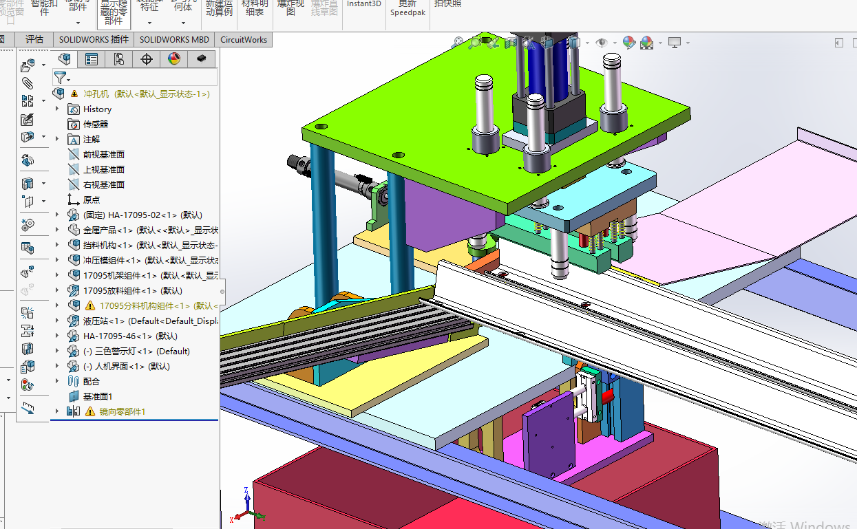Open the PropertyManager tab icon
Viewport: 857px width, 529px height.
click(x=92, y=59)
